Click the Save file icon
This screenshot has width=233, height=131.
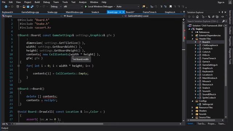click(28, 7)
